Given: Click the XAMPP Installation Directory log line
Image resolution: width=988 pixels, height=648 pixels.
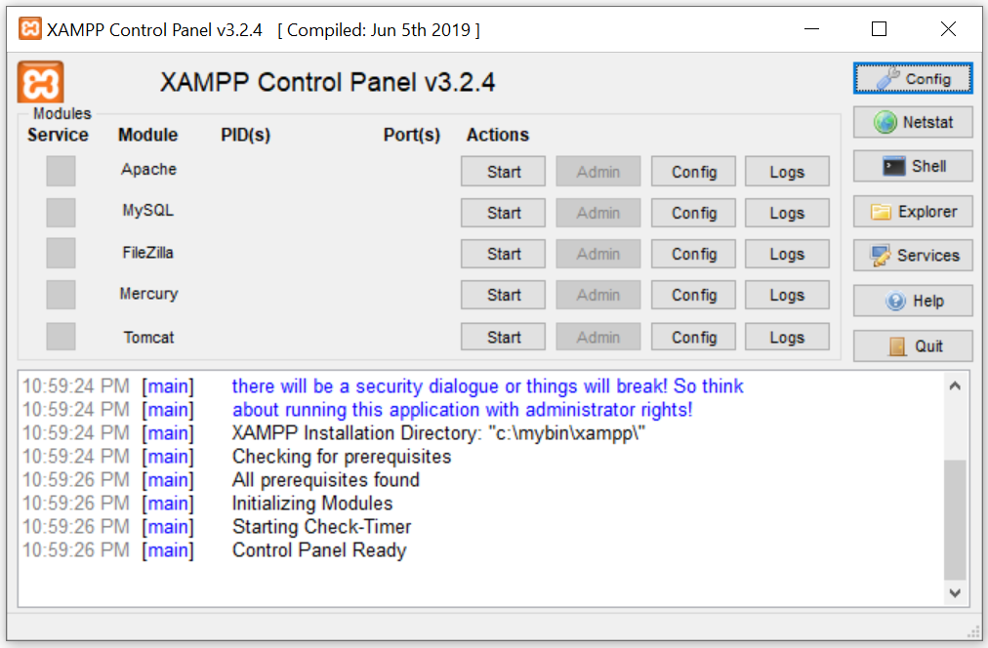Looking at the screenshot, I should point(438,433).
